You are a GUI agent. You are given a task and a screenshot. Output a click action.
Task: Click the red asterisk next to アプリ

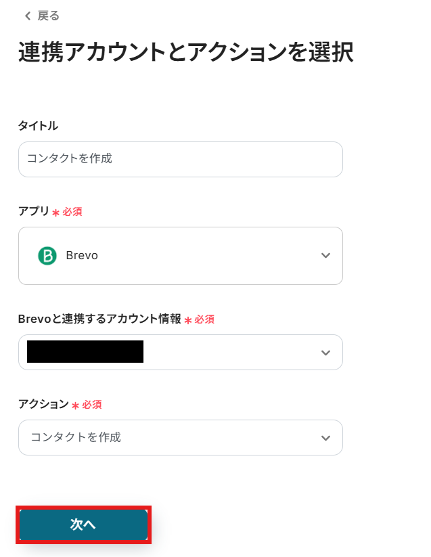point(55,213)
